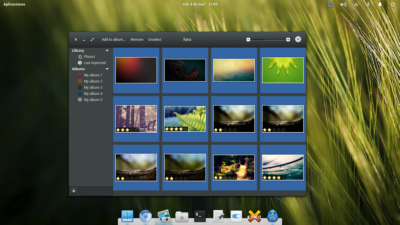Viewport: 400px width, 225px height.
Task: Open the volume indicator
Action: [x=343, y=4]
